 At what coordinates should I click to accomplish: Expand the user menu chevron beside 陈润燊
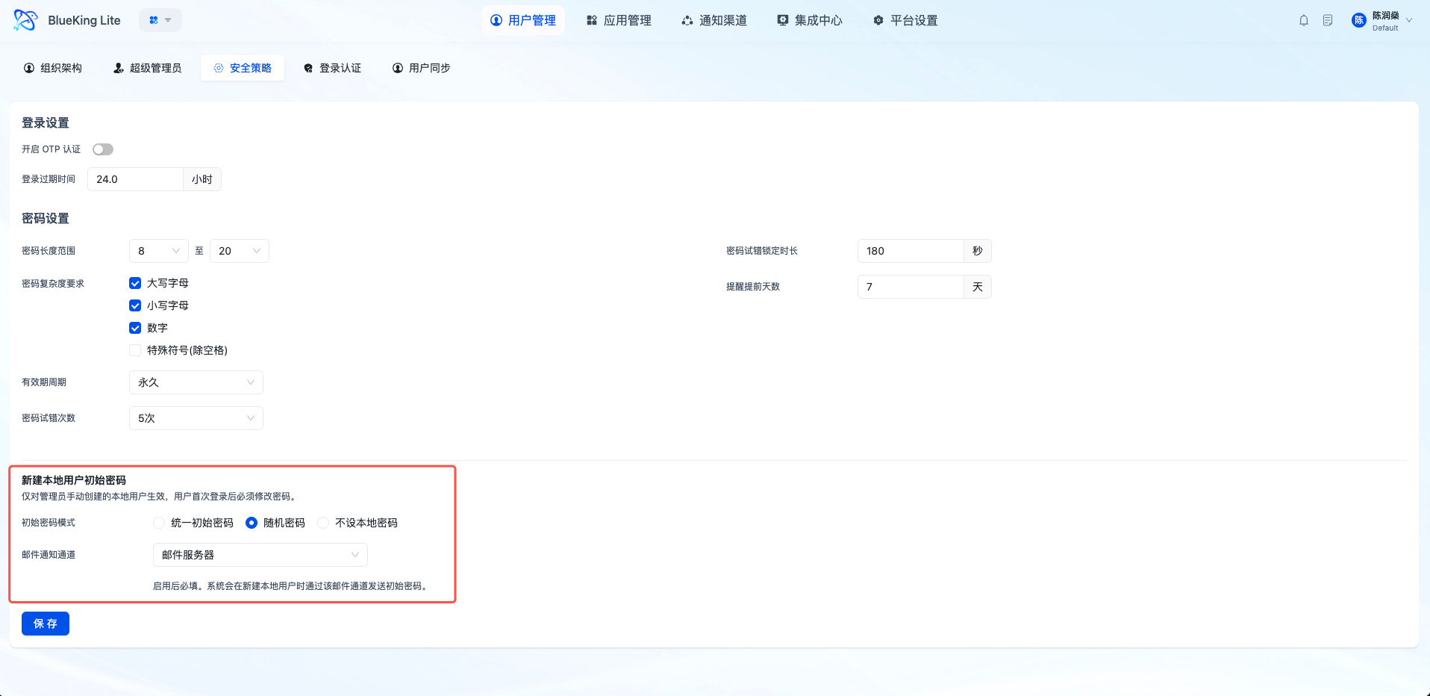tap(1409, 21)
